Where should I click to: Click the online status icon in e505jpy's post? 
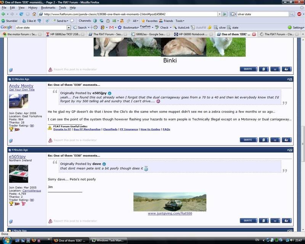(11, 222)
